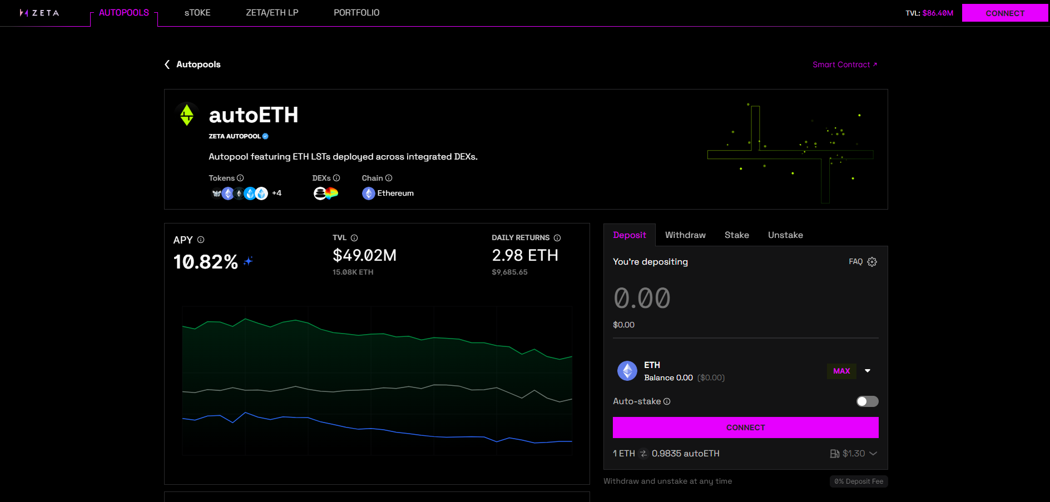Click the TVL info icon in stats panel

(354, 238)
